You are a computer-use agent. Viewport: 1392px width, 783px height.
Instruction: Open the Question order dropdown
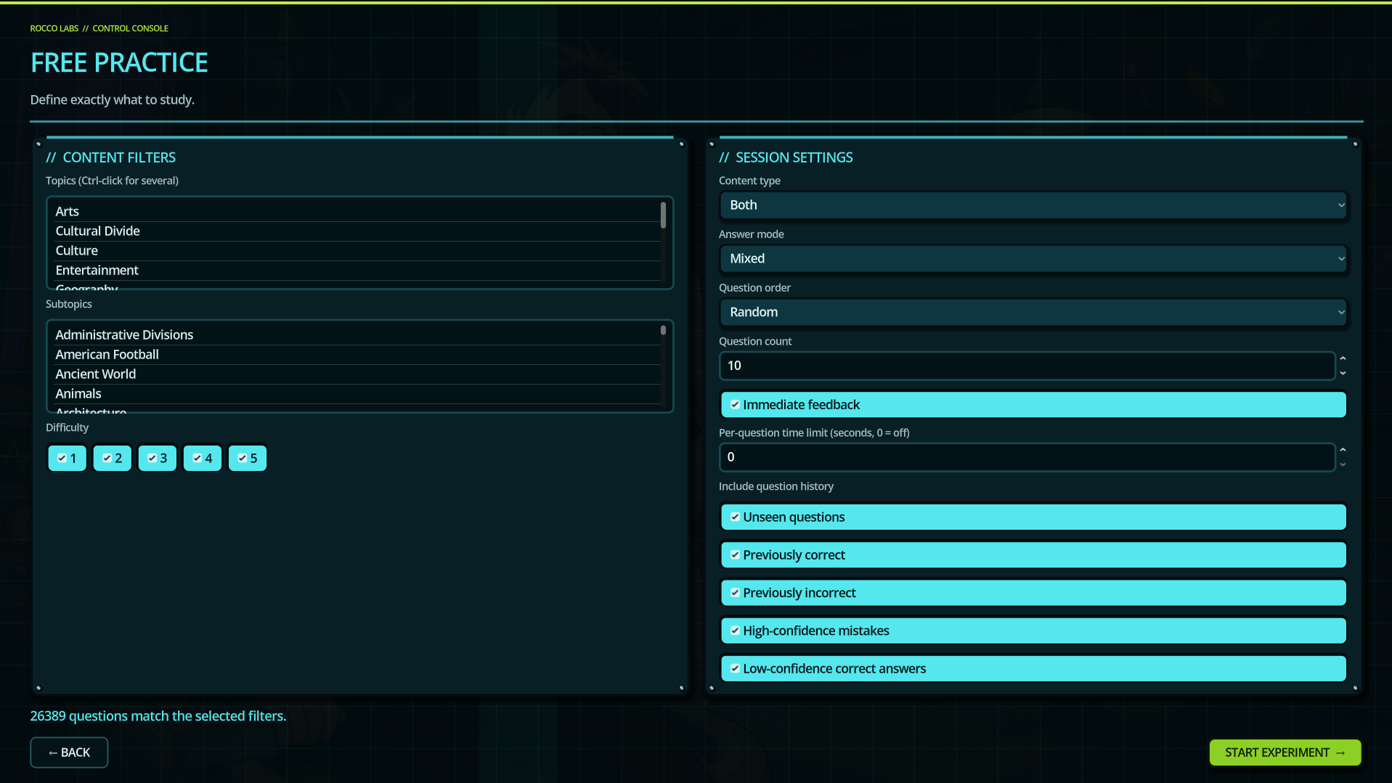(x=1033, y=312)
